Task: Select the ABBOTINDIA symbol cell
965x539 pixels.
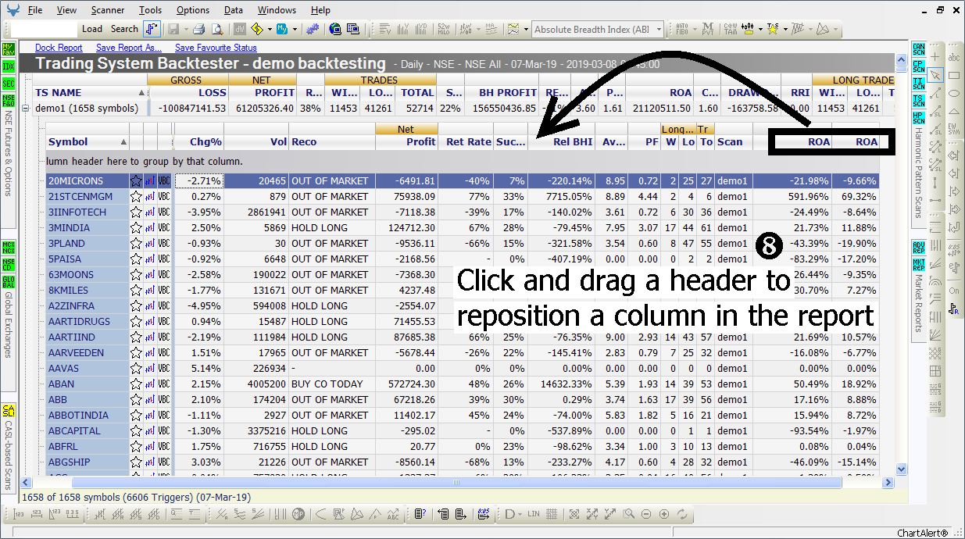Action: (x=88, y=415)
